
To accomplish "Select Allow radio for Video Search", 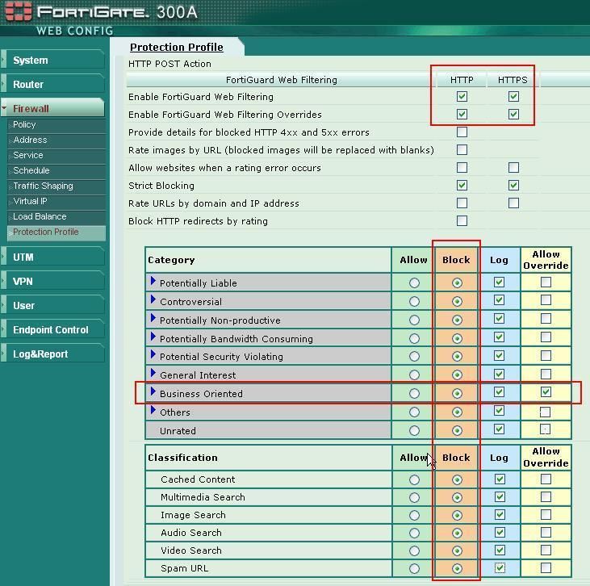I will tap(414, 551).
